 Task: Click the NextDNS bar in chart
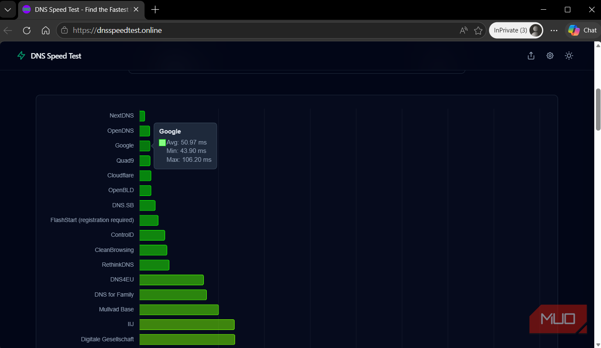pyautogui.click(x=142, y=116)
